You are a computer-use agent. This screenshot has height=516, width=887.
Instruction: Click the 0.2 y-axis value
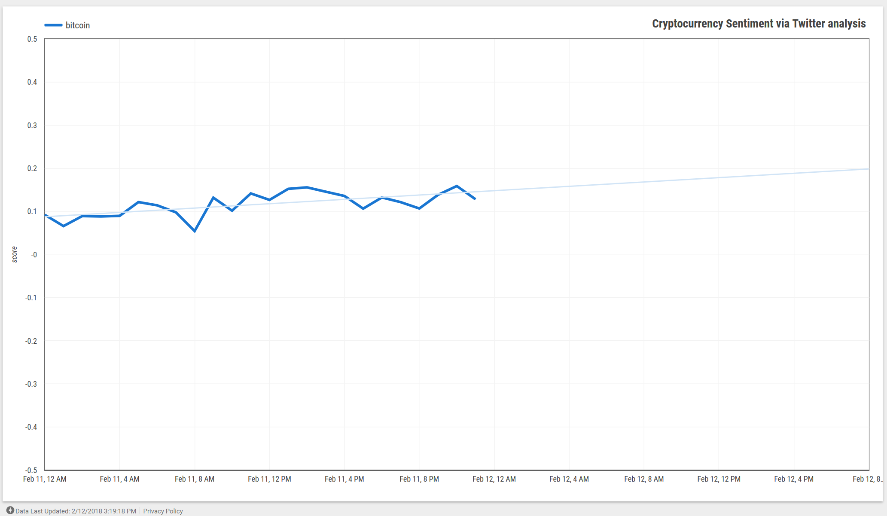(32, 168)
